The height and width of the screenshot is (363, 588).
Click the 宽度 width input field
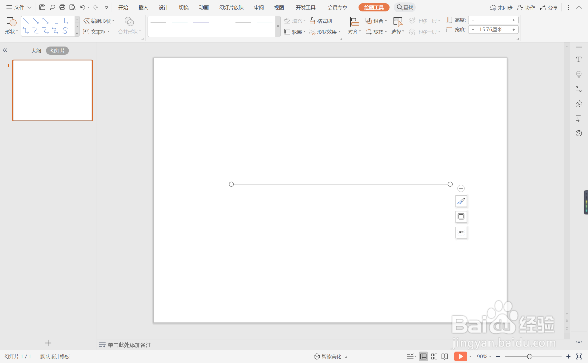493,29
